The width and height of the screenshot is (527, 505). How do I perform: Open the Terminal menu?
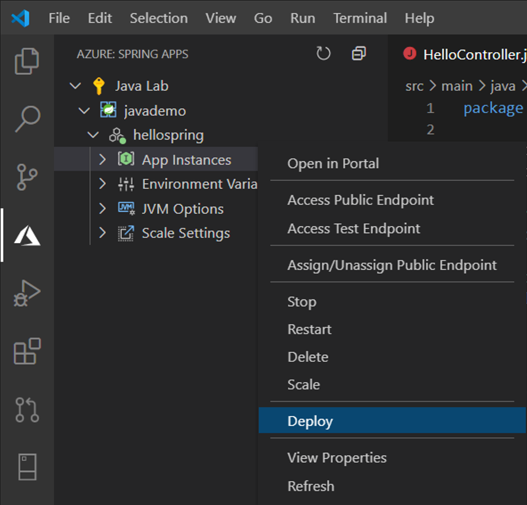pyautogui.click(x=360, y=18)
